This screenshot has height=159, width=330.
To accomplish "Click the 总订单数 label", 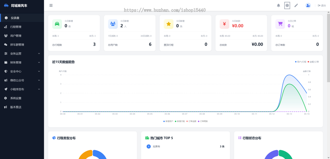I will coord(280,45).
